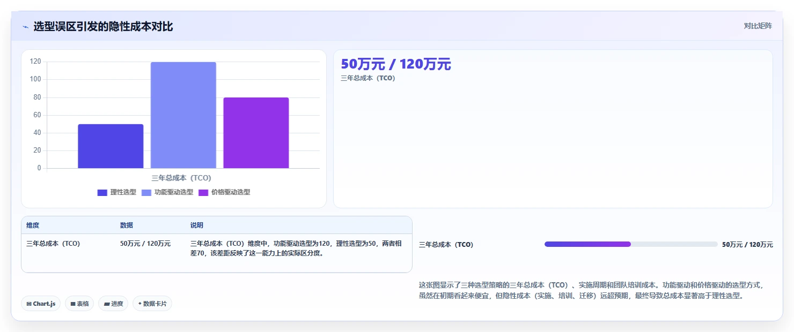The width and height of the screenshot is (794, 332).
Task: Click the 价格驱动选型 legend label
Action: click(231, 193)
